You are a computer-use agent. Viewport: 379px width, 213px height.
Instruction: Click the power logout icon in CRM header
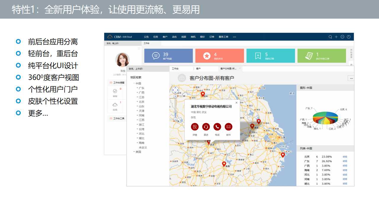coord(349,37)
